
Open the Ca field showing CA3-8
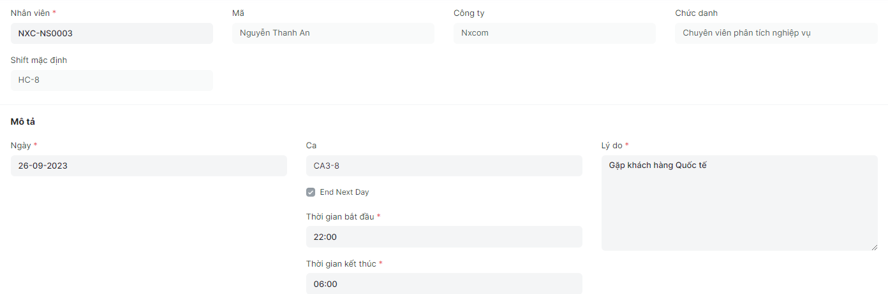click(x=444, y=166)
